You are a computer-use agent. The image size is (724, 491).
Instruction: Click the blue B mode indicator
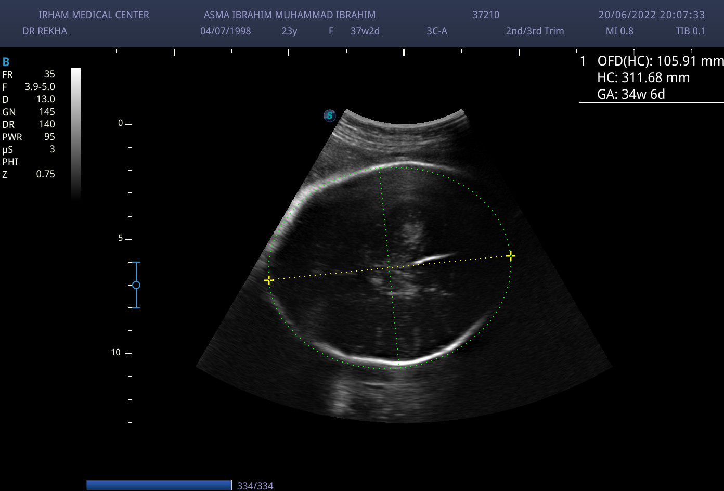click(6, 62)
